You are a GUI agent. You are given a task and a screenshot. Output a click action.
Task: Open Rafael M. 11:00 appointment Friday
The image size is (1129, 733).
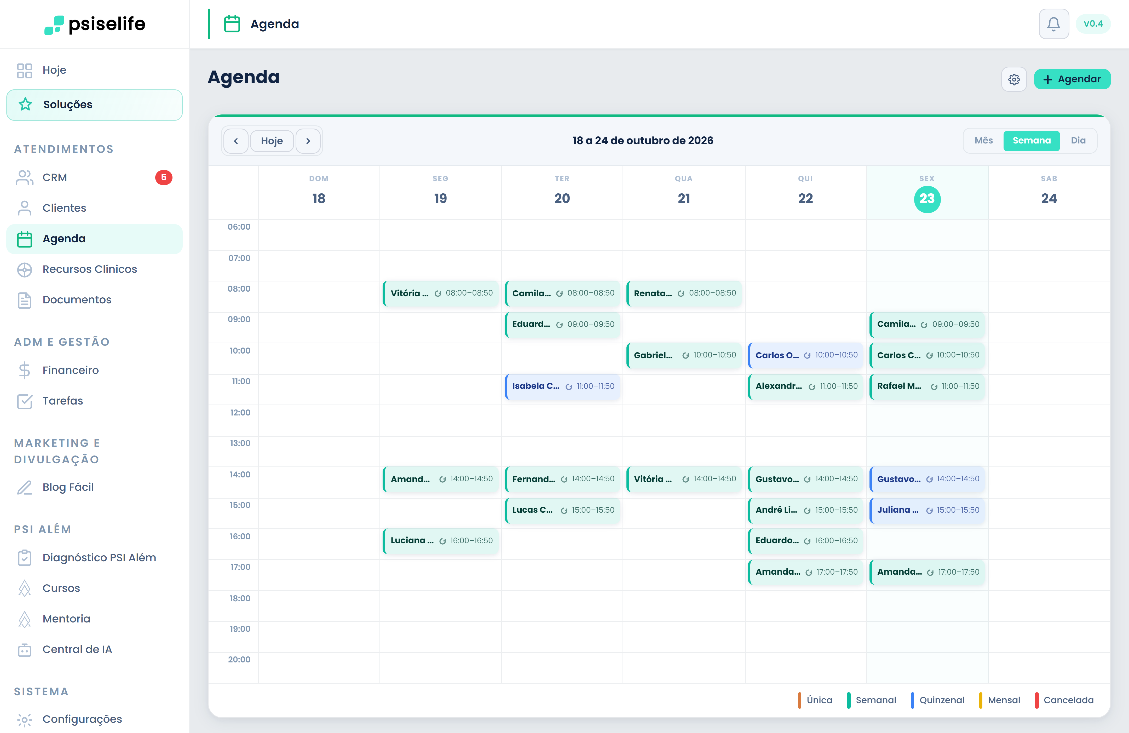click(927, 386)
